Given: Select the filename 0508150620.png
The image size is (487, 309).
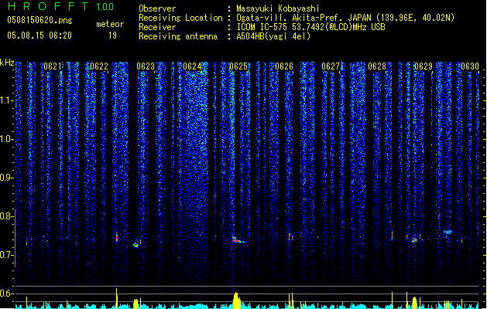Looking at the screenshot, I should [39, 20].
